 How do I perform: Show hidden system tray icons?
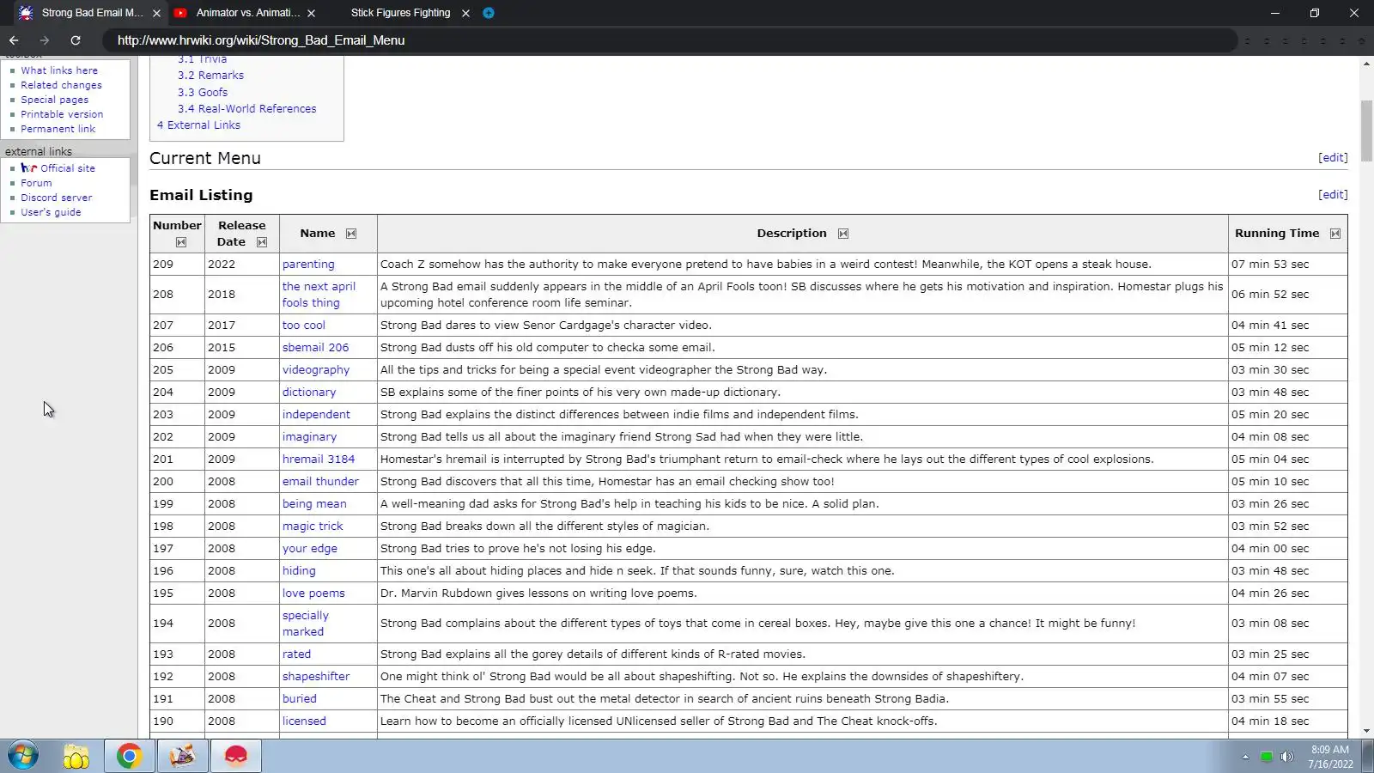(1245, 757)
